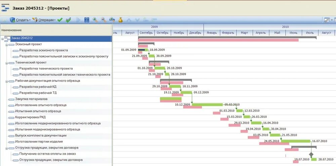336x166 pixels.
Task: Click the 05.02.2010 end date label
Action: [232, 105]
